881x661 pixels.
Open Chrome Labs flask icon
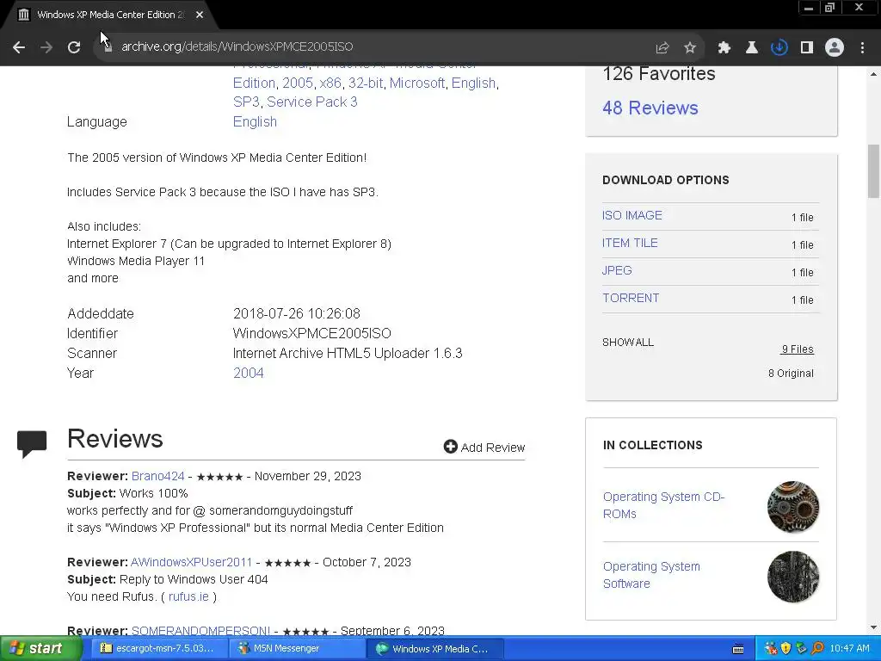tap(751, 48)
